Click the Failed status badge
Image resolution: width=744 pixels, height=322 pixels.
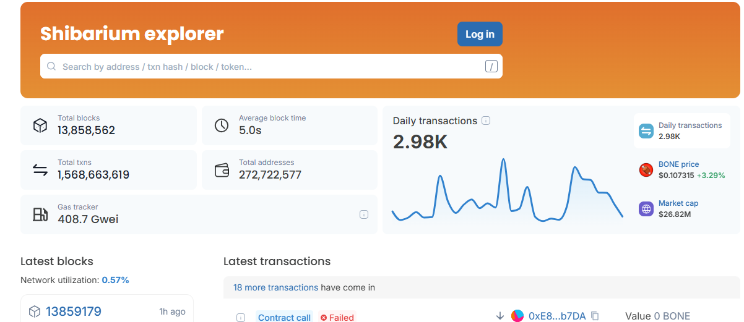point(337,317)
